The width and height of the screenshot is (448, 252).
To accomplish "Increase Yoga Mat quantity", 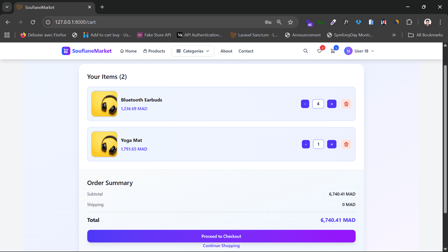I will (x=332, y=144).
